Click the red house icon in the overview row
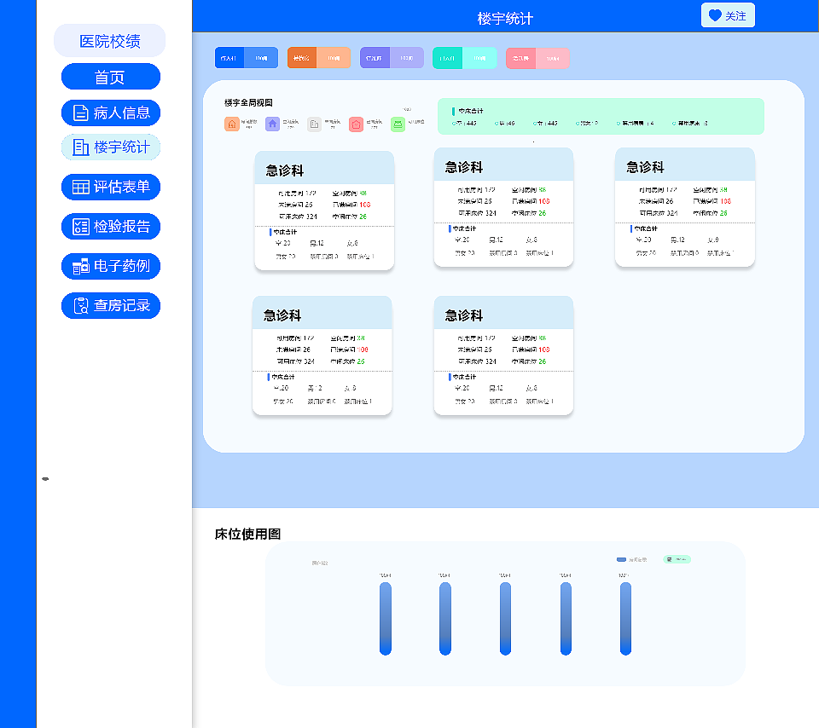The image size is (819, 728). click(356, 123)
